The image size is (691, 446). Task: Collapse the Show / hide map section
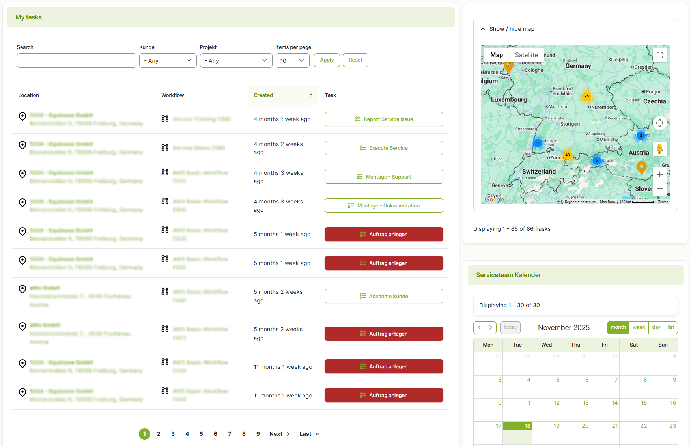pyautogui.click(x=507, y=29)
